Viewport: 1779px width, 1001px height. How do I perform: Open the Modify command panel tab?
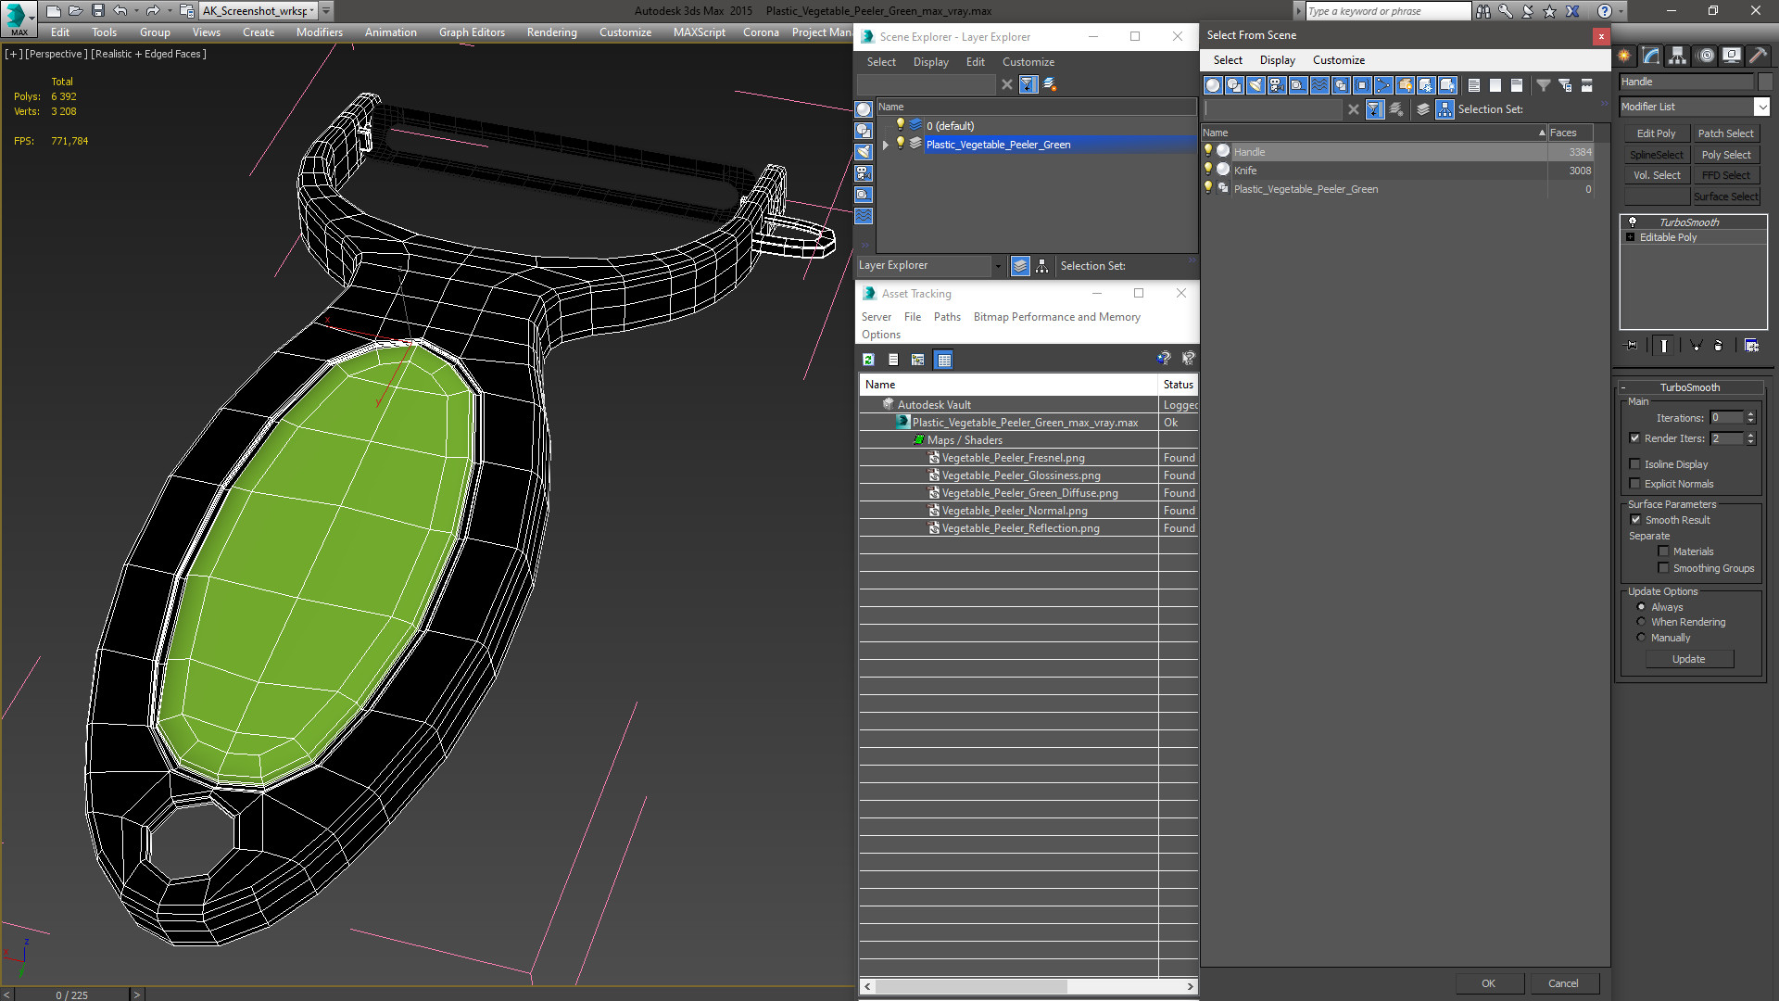(x=1651, y=56)
